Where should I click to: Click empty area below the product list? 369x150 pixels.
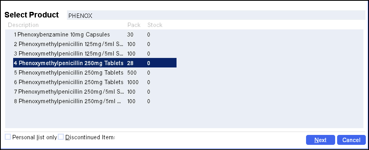click(184, 117)
